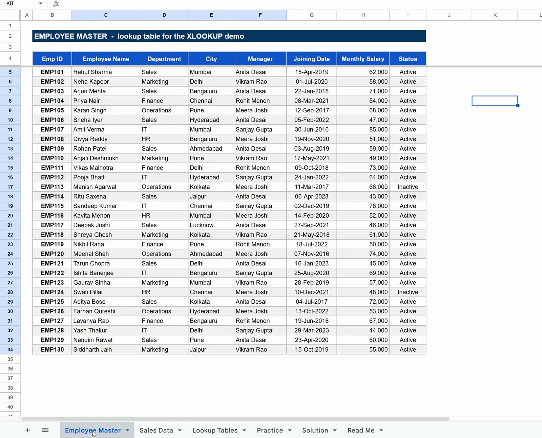
Task: Open Read Me tab dropdown arrow
Action: pyautogui.click(x=381, y=430)
